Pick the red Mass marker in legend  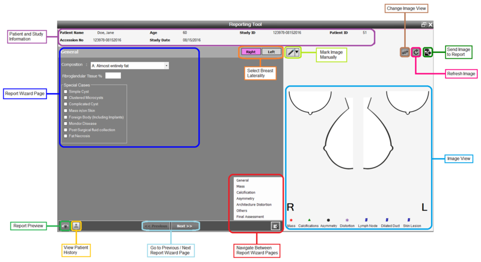pyautogui.click(x=292, y=221)
